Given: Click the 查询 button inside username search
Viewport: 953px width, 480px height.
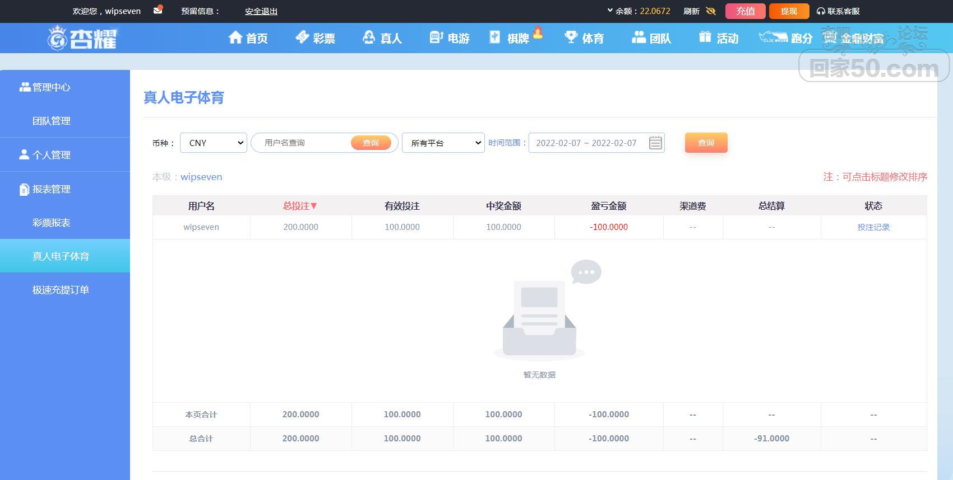Looking at the screenshot, I should pos(371,143).
